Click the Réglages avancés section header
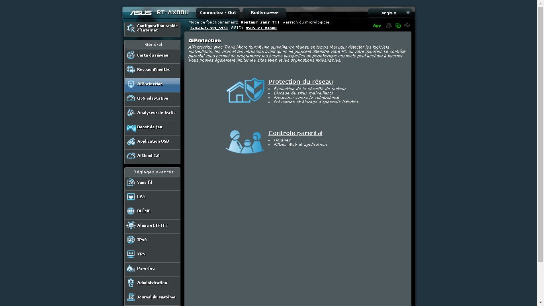544x306 pixels. click(x=152, y=172)
